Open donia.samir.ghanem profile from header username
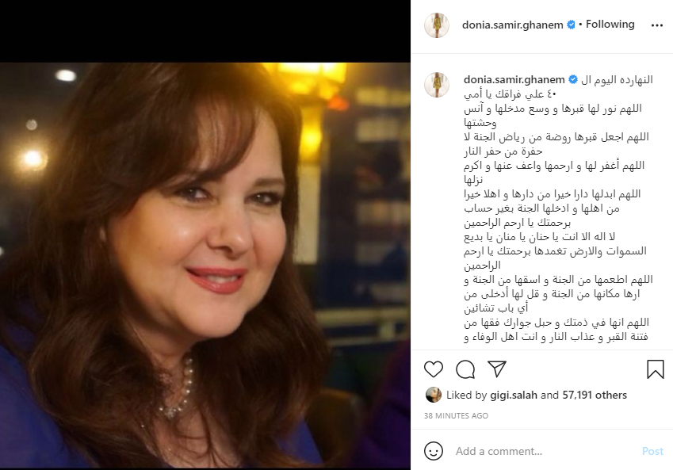 pyautogui.click(x=512, y=25)
